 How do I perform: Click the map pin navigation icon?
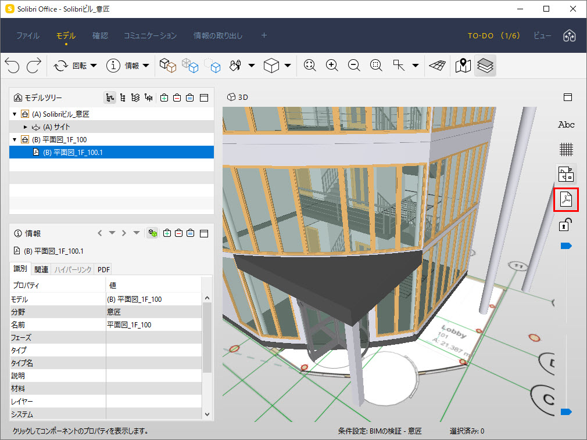463,66
